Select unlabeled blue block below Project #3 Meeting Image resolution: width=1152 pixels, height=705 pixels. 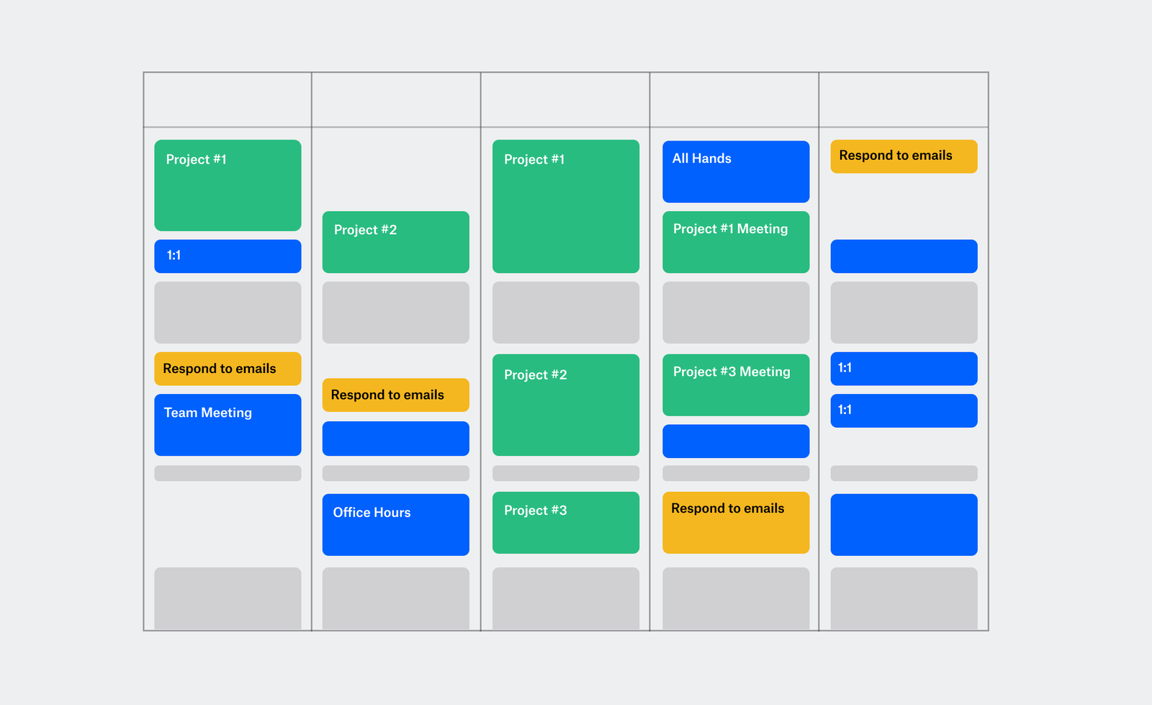[x=735, y=441]
